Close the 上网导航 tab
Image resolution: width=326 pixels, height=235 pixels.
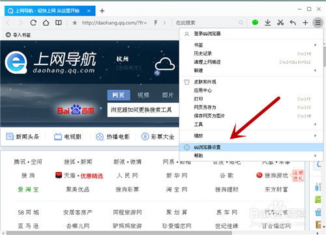pos(89,11)
